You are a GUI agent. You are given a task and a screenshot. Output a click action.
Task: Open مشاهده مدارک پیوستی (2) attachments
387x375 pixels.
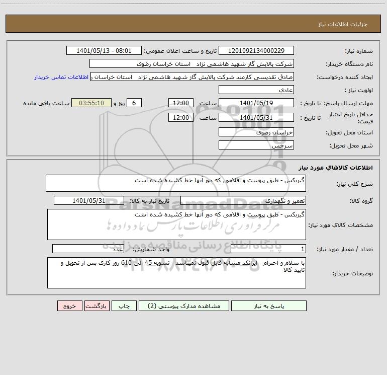[x=184, y=306]
